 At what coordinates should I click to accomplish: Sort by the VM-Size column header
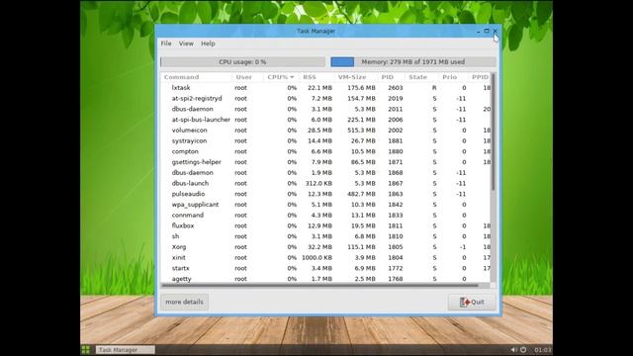tap(356, 77)
